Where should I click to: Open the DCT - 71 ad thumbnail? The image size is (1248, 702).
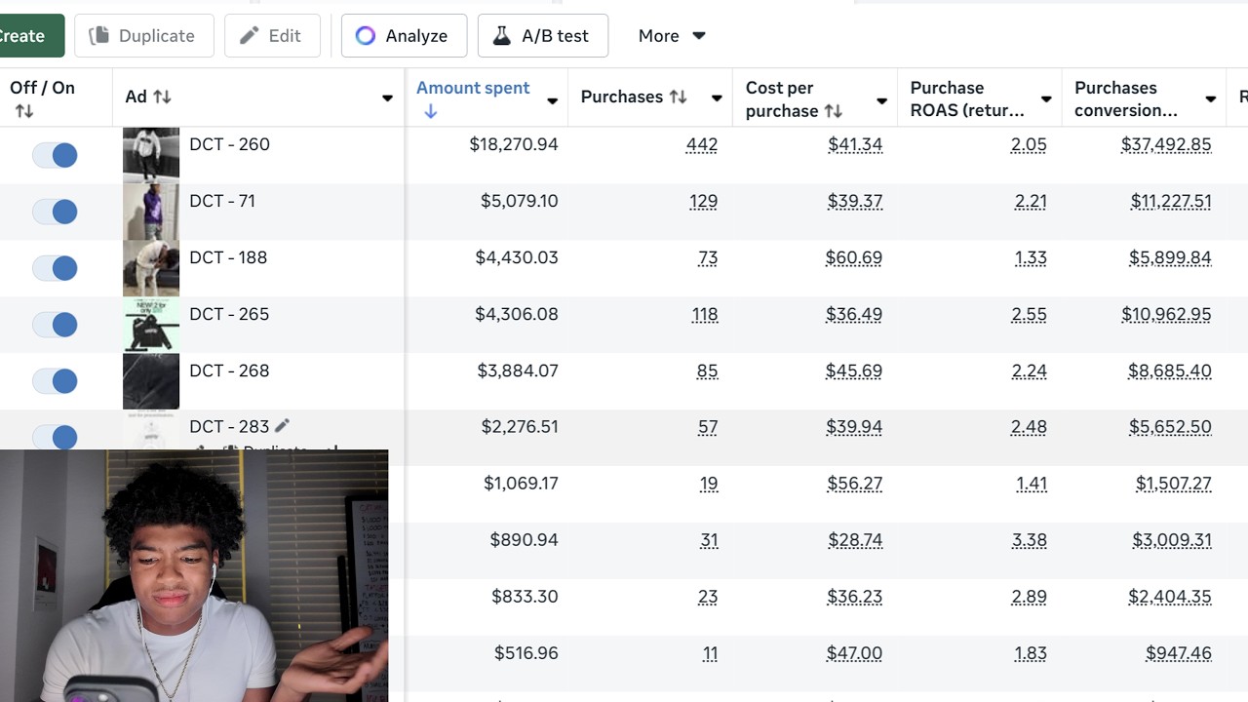coord(151,212)
